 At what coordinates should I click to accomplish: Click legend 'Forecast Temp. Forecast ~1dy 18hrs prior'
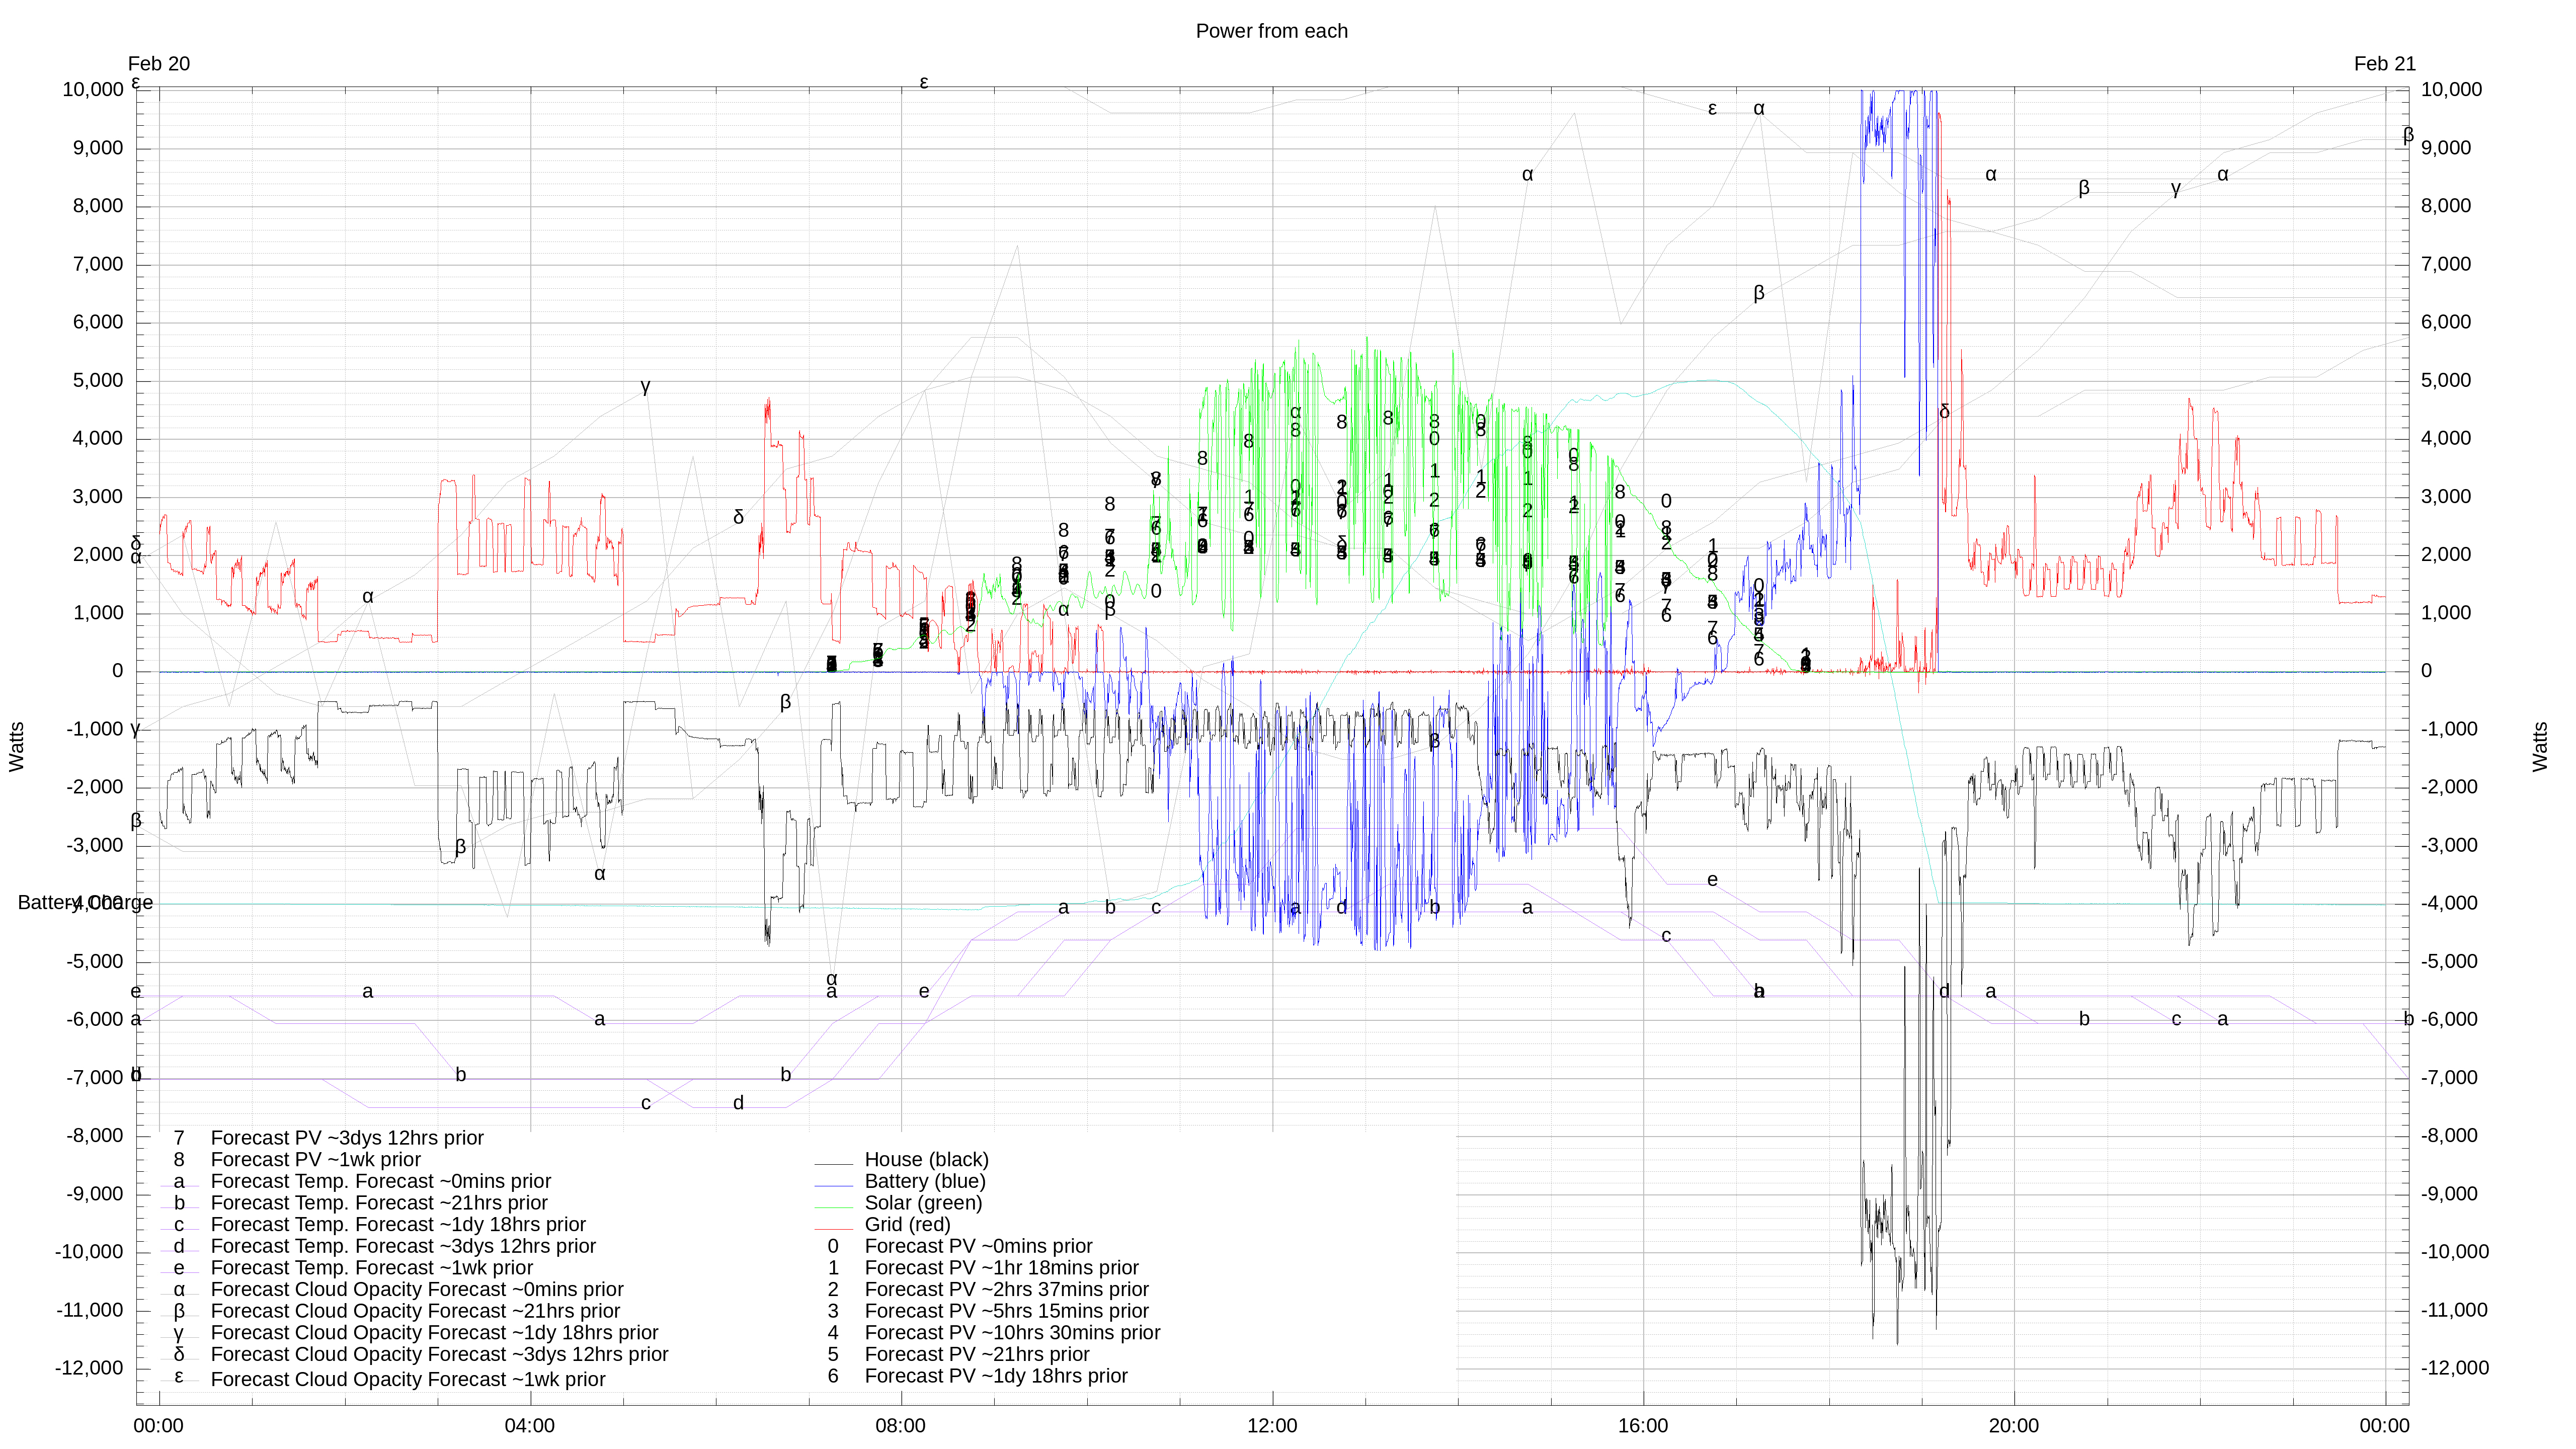(x=398, y=1225)
